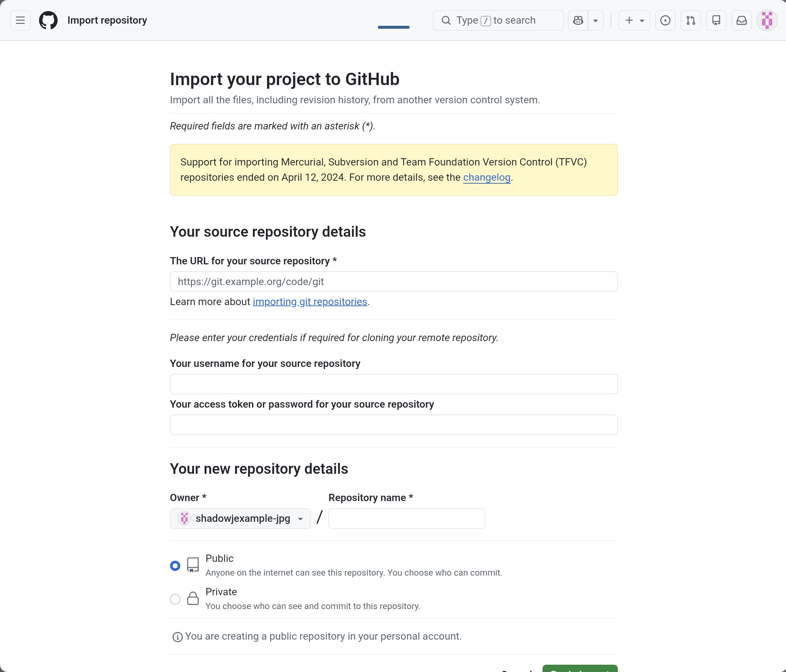Open importing git repositories link
This screenshot has height=672, width=786.
(310, 302)
